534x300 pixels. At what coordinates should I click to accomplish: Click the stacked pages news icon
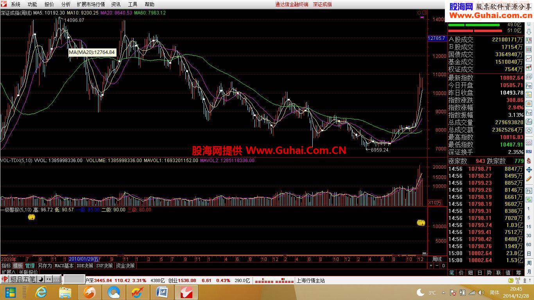pyautogui.click(x=529, y=76)
